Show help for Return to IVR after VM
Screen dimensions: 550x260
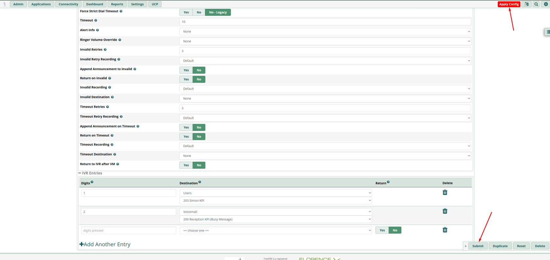tap(118, 164)
